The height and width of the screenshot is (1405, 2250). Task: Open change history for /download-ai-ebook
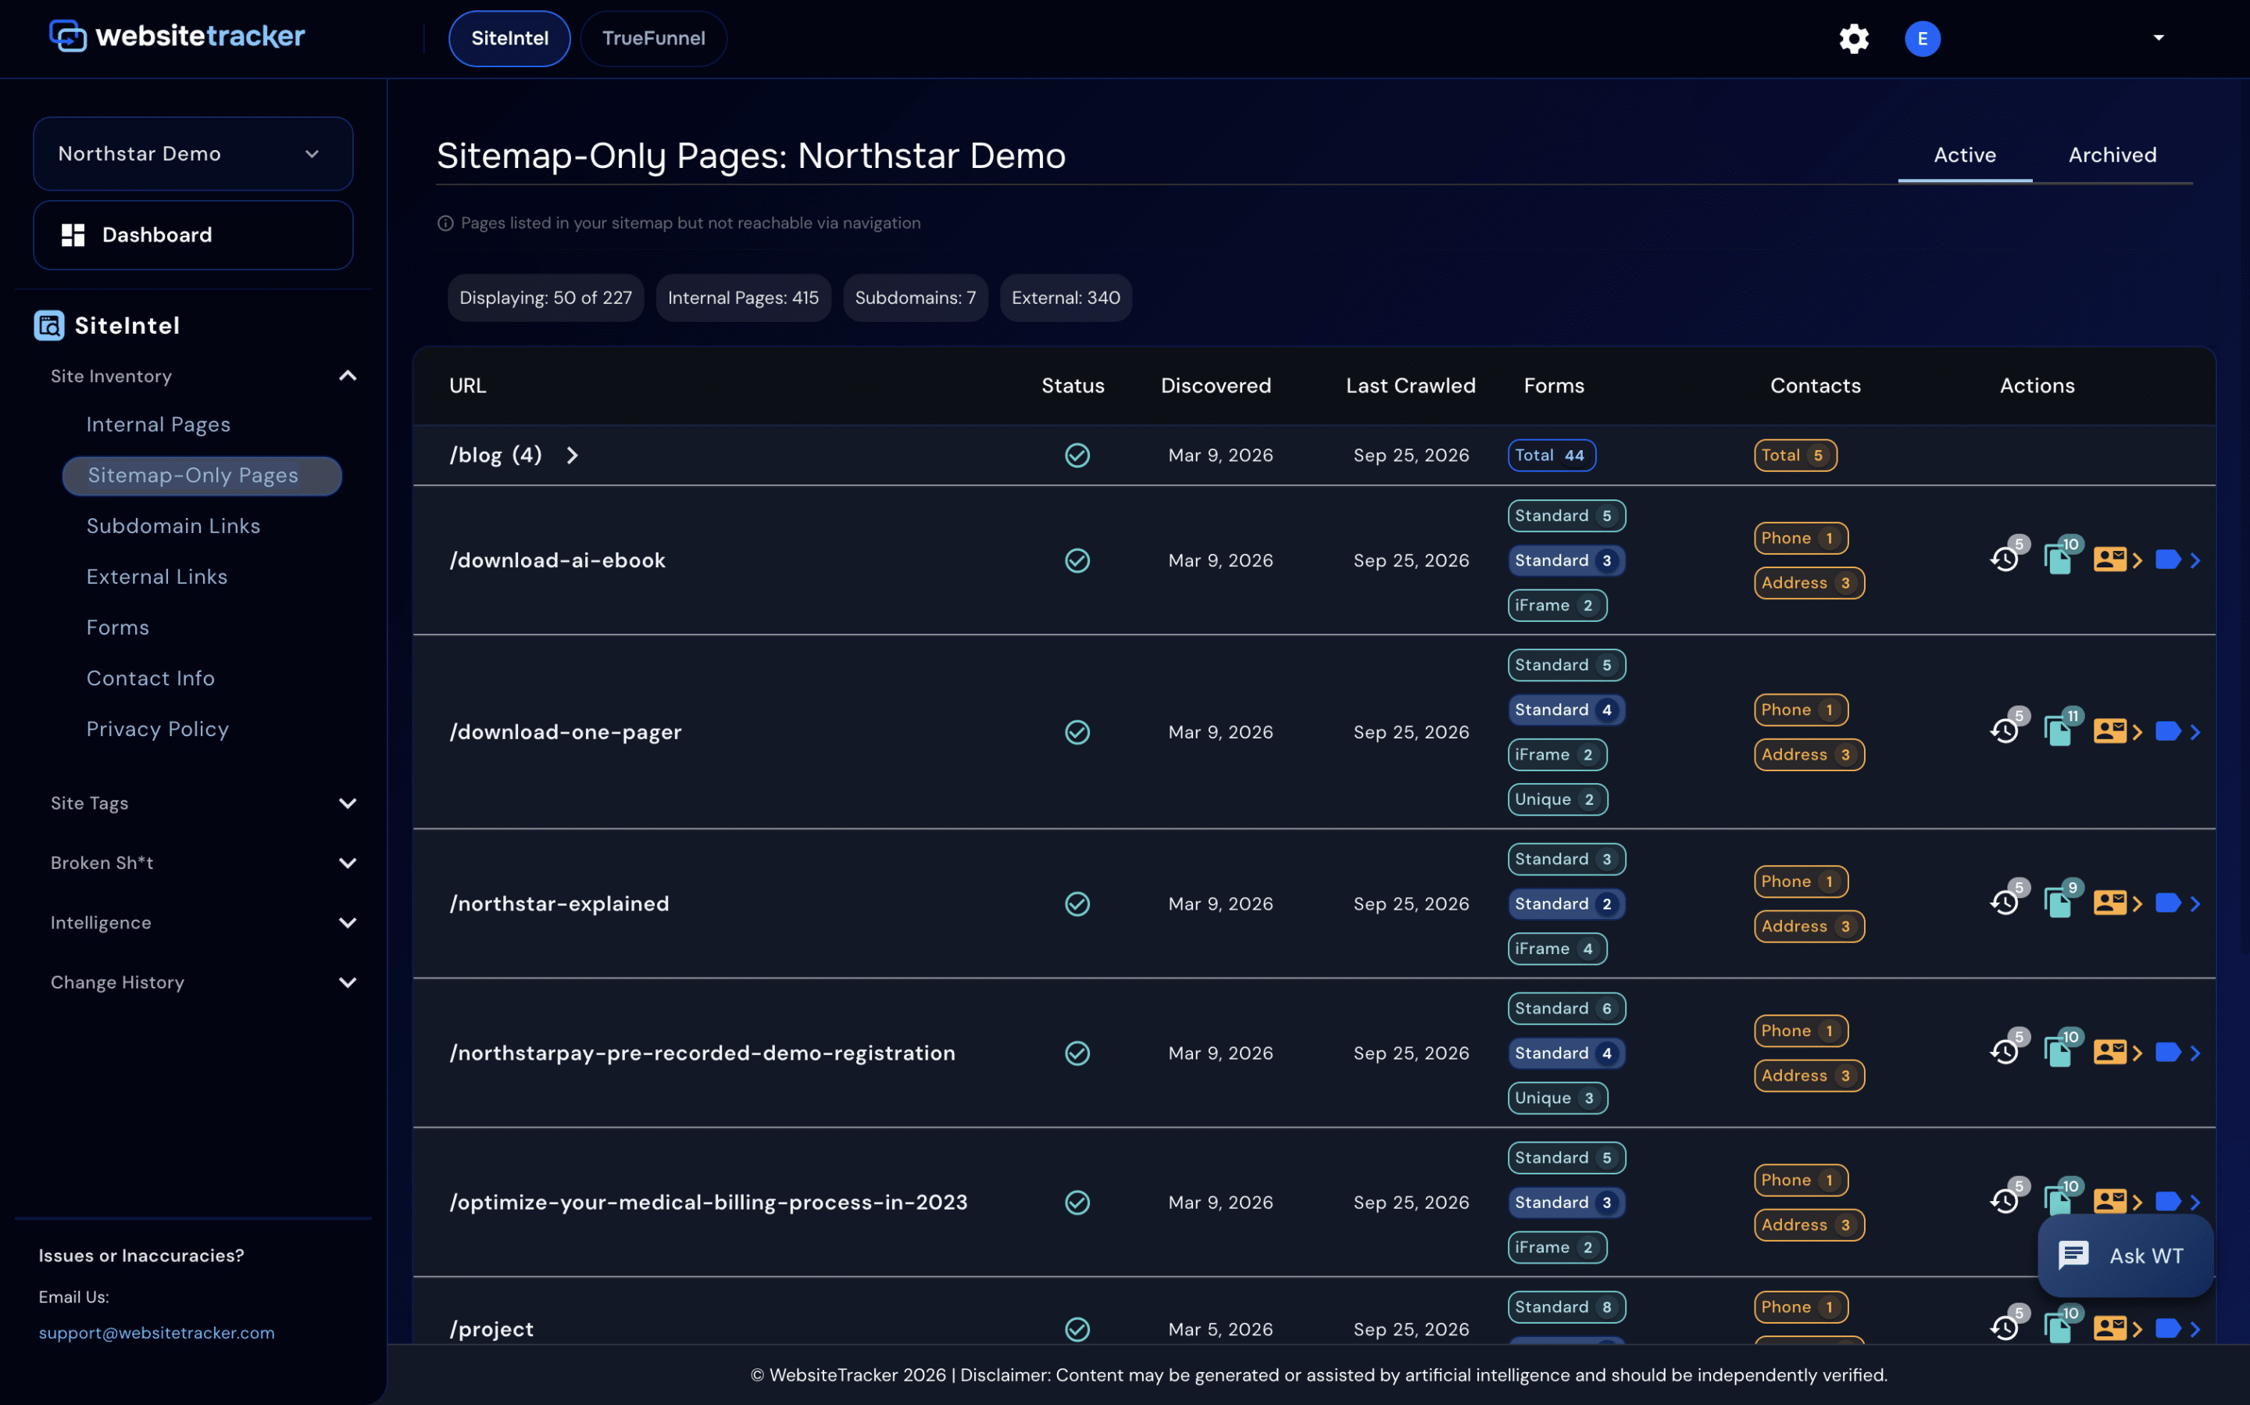[2005, 559]
